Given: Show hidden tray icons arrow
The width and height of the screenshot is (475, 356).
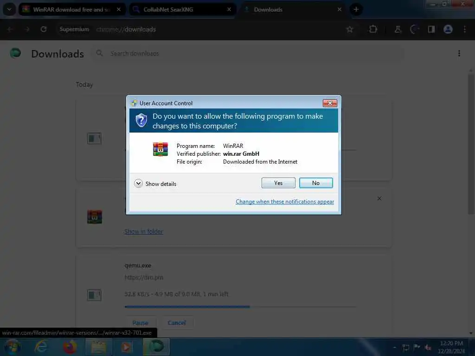Looking at the screenshot, I should click(x=394, y=347).
